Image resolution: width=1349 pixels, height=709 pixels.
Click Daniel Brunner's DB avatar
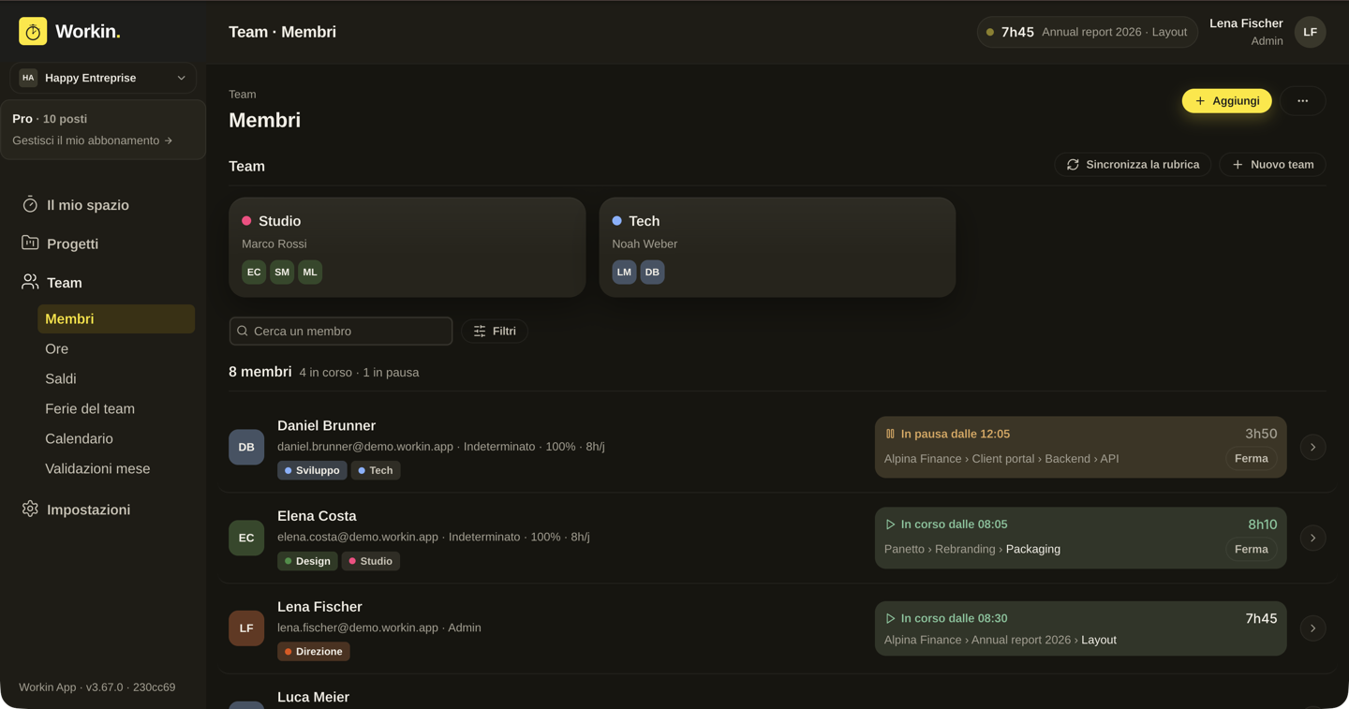point(246,447)
